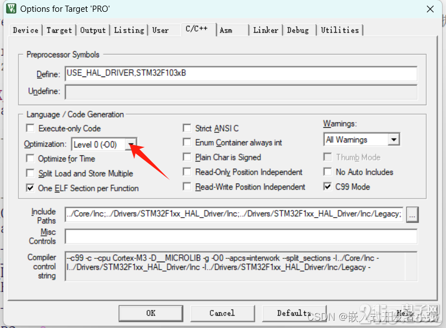Click the Cancel button

pyautogui.click(x=222, y=313)
